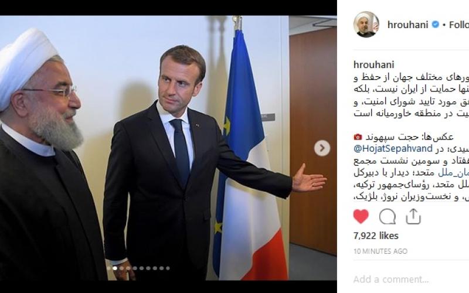View the 7,922 likes list

(376, 236)
